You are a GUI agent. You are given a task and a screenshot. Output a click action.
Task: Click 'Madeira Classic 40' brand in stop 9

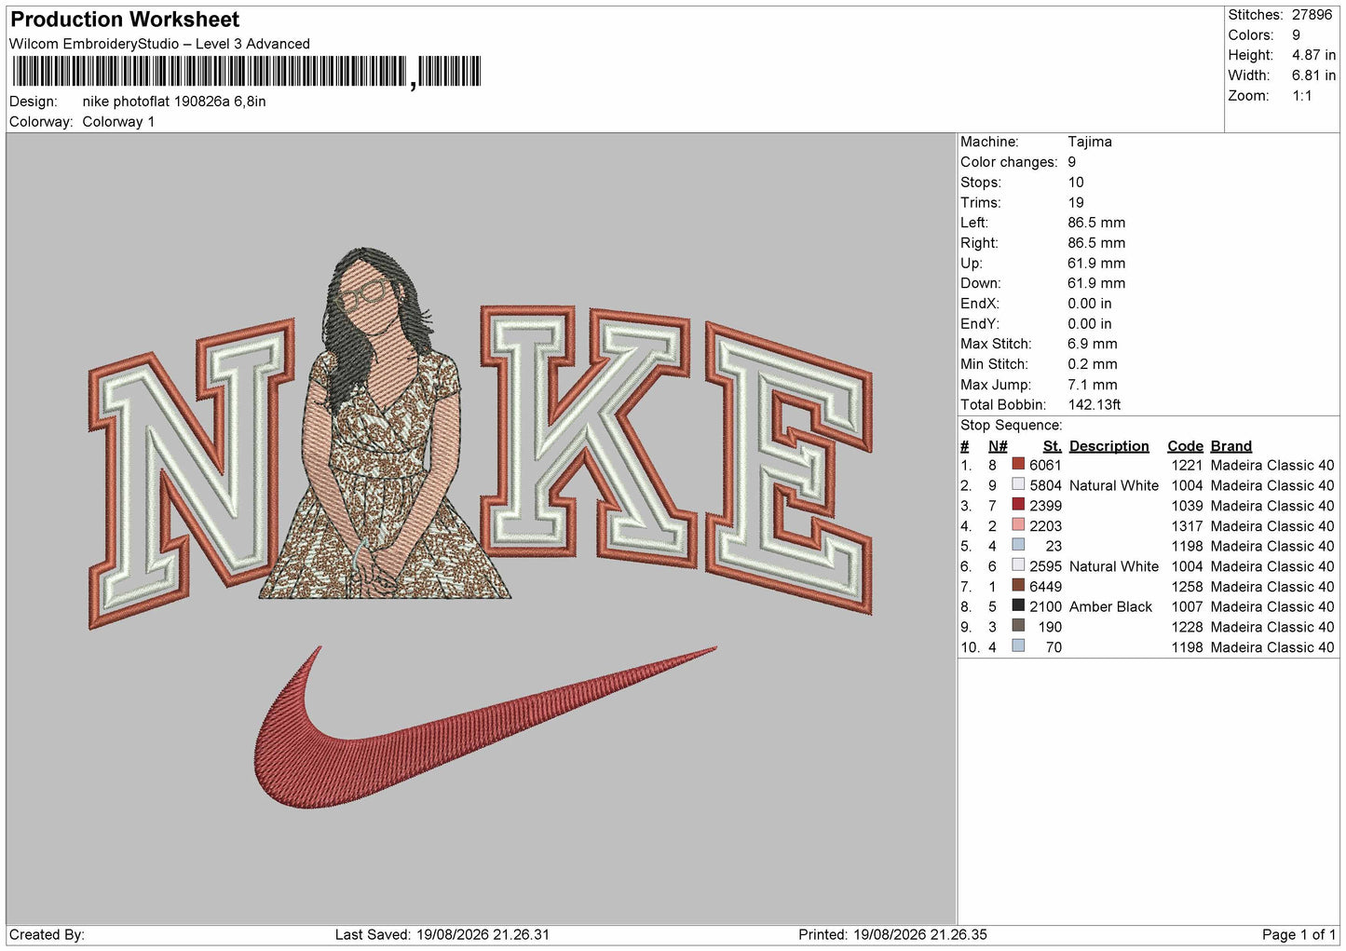pyautogui.click(x=1272, y=628)
